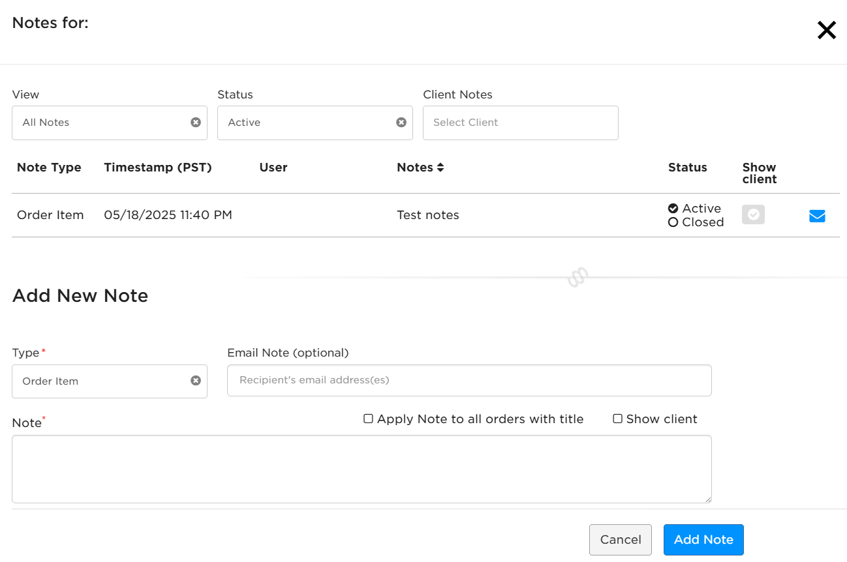The image size is (847, 562).
Task: Clear the All Notes view selection
Action: pyautogui.click(x=196, y=123)
